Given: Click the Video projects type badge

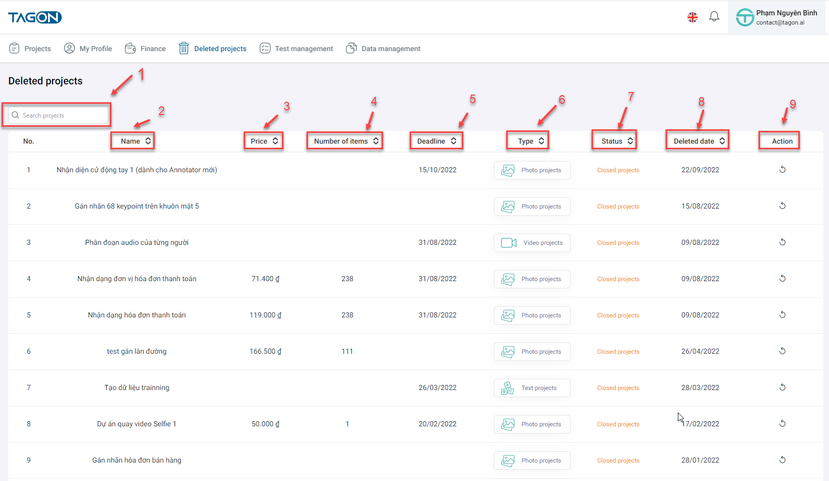Looking at the screenshot, I should click(x=532, y=243).
